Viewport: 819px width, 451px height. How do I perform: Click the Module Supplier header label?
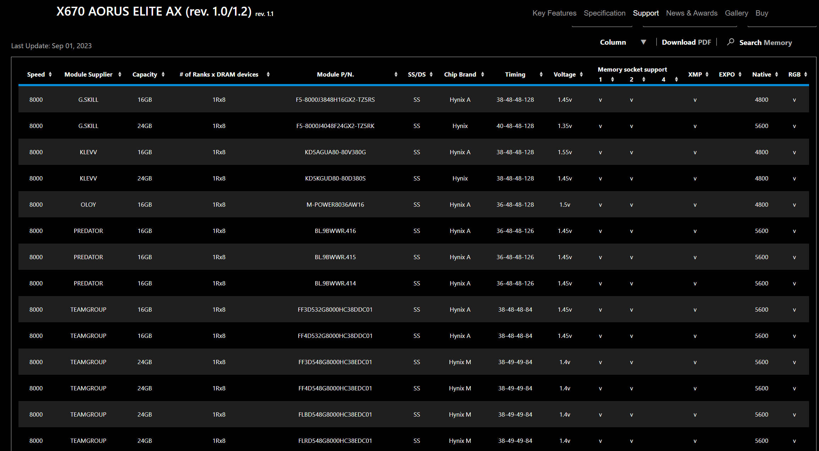pyautogui.click(x=88, y=74)
